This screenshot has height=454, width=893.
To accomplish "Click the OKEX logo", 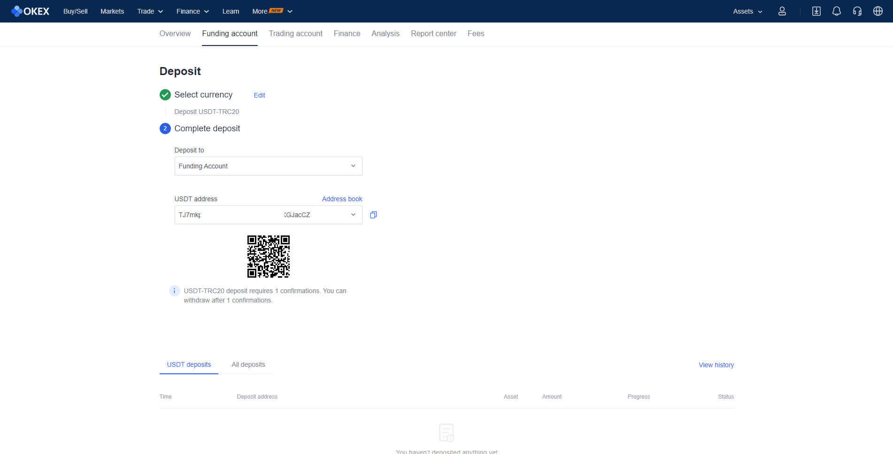I will click(31, 11).
